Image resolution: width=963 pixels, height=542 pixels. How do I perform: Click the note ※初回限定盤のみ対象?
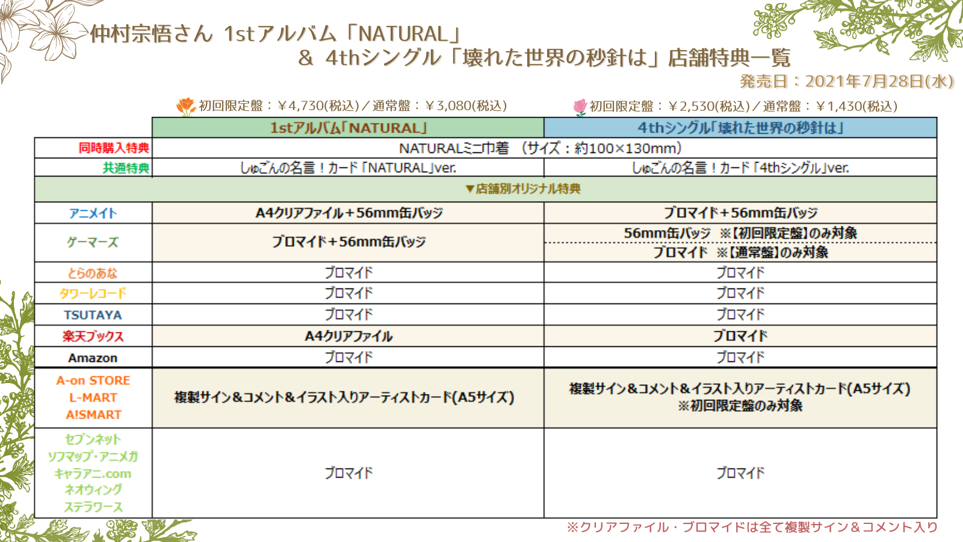[x=740, y=406]
